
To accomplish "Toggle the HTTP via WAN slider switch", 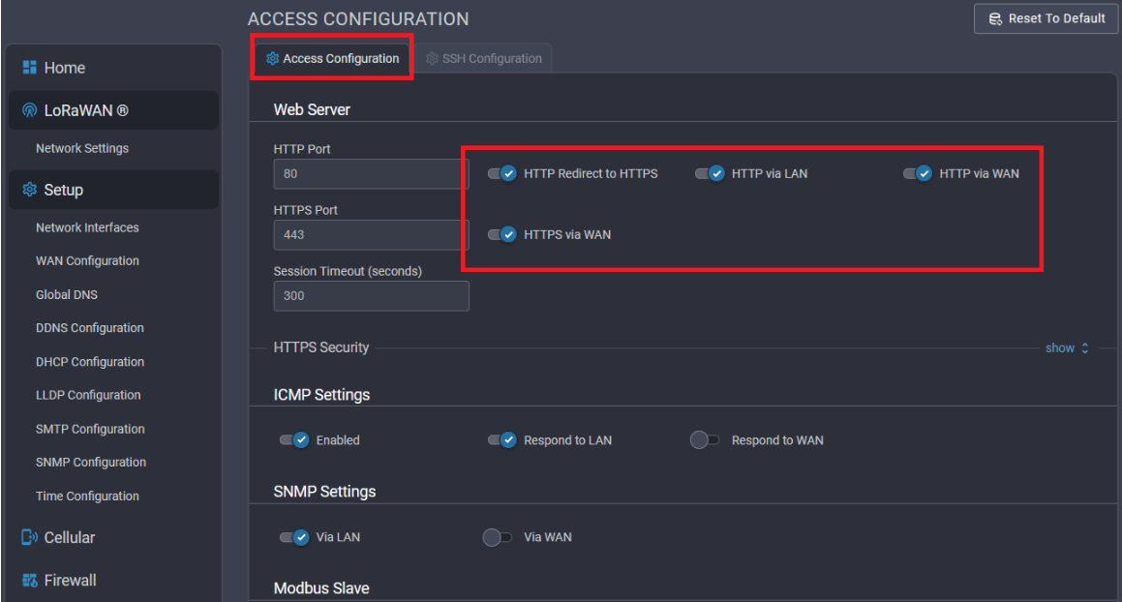I will tap(917, 174).
